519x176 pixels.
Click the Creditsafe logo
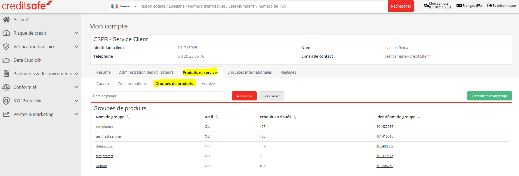(27, 5)
